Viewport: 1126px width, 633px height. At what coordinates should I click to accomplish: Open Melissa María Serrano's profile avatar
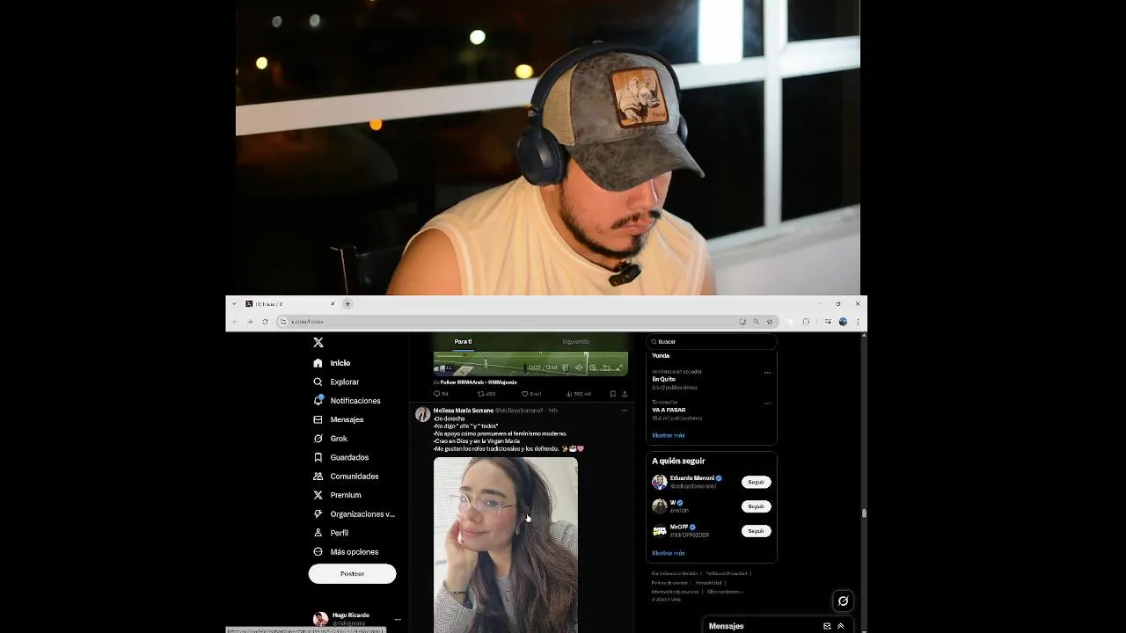[422, 414]
